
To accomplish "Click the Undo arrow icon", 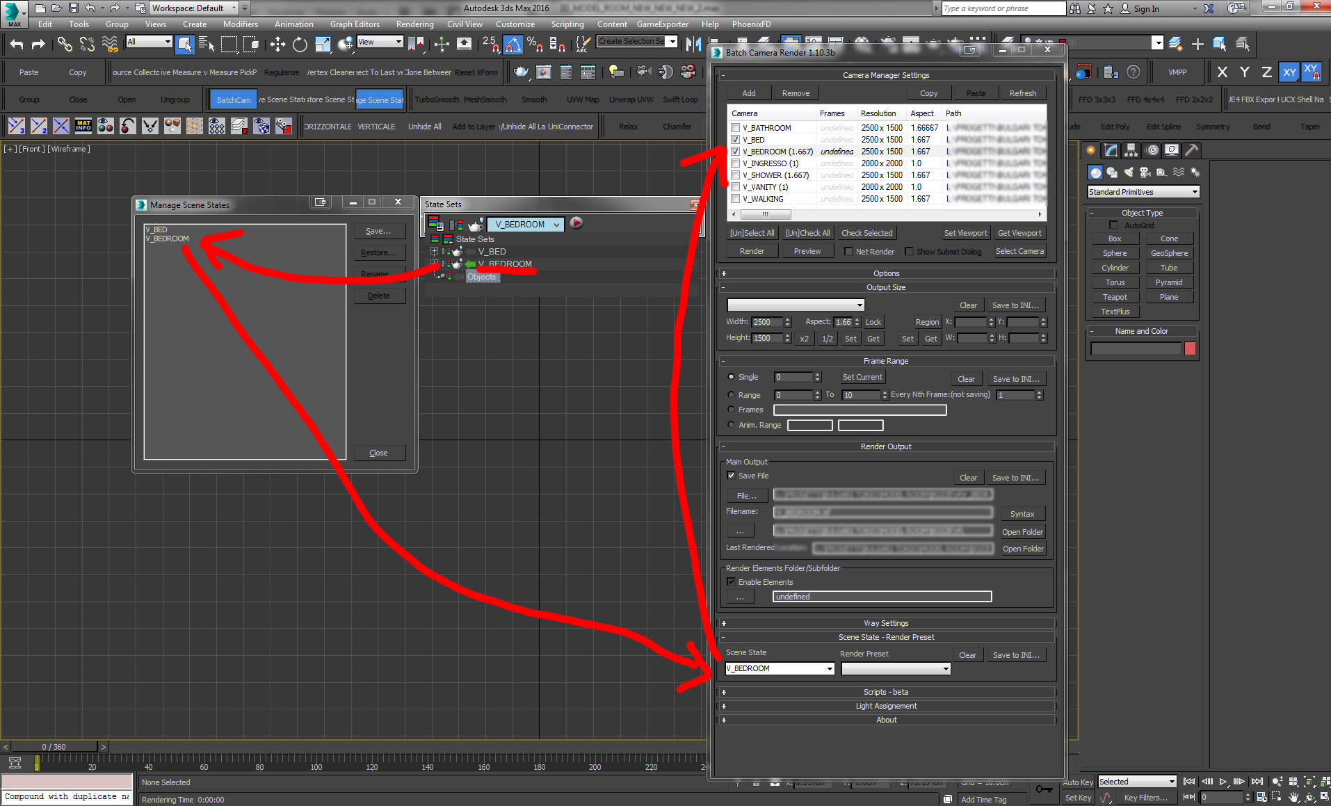I will (17, 45).
